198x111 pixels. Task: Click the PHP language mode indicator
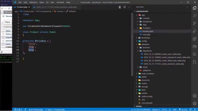tap(174, 109)
